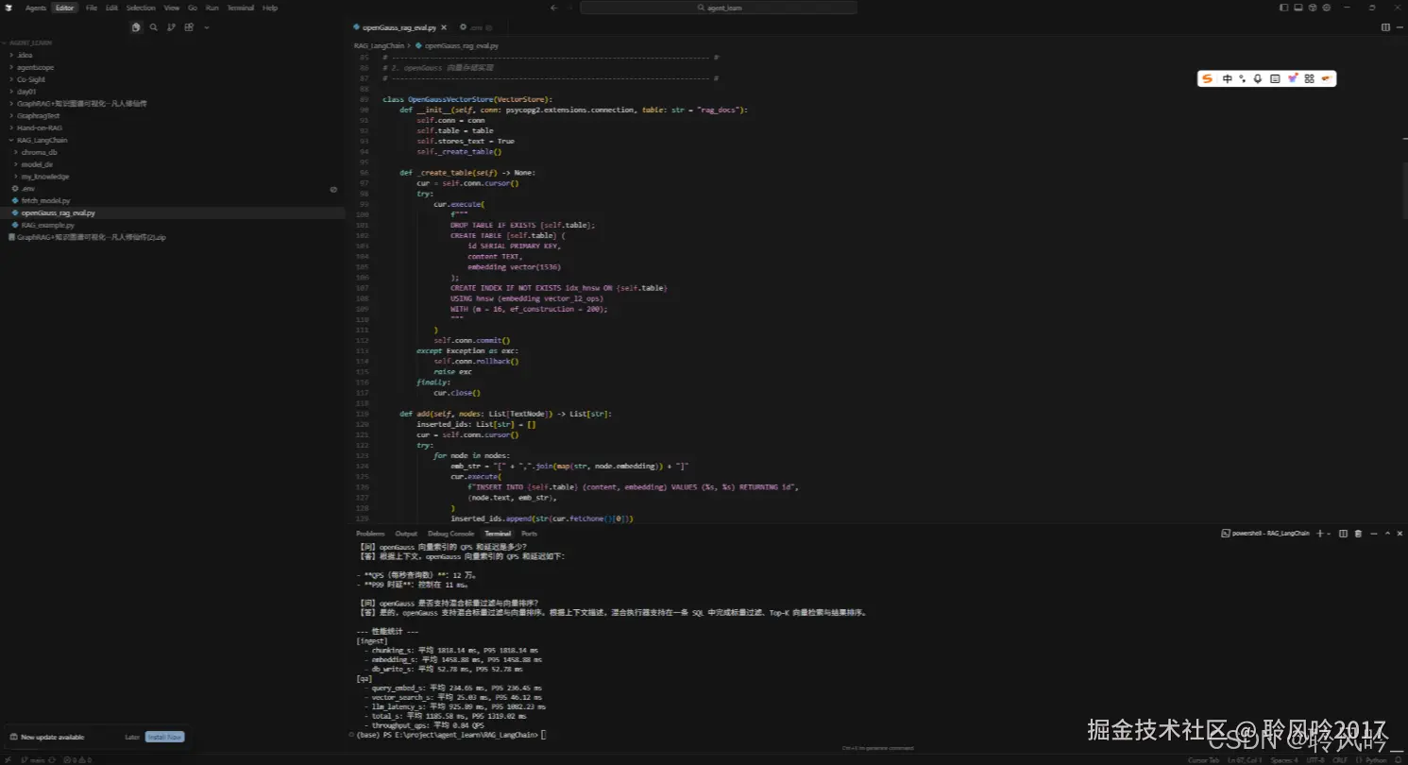Open the View menu
The image size is (1408, 765).
click(171, 8)
